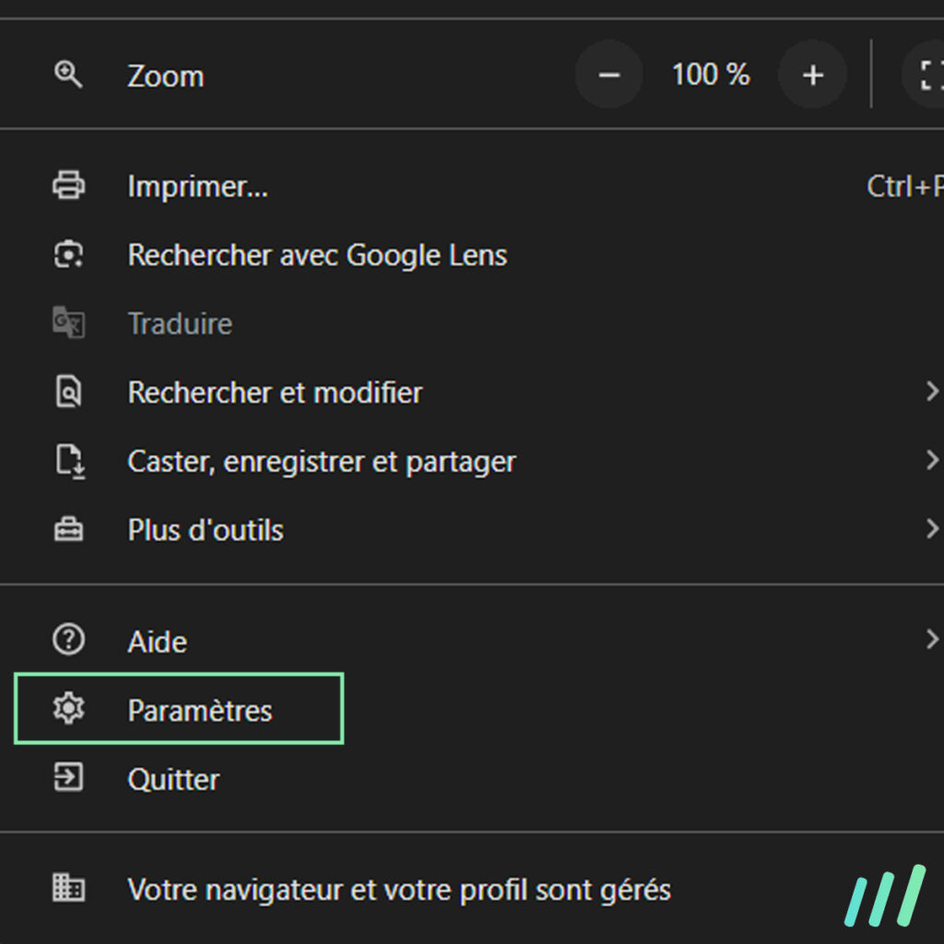Screen dimensions: 944x944
Task: Click the Aide question mark icon
Action: pos(68,640)
